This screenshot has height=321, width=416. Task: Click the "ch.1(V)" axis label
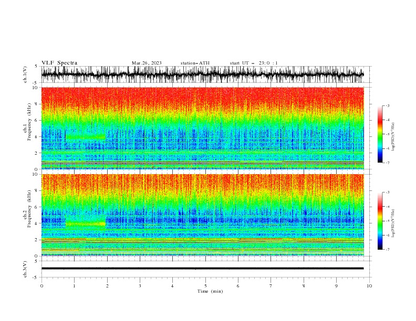click(x=25, y=74)
